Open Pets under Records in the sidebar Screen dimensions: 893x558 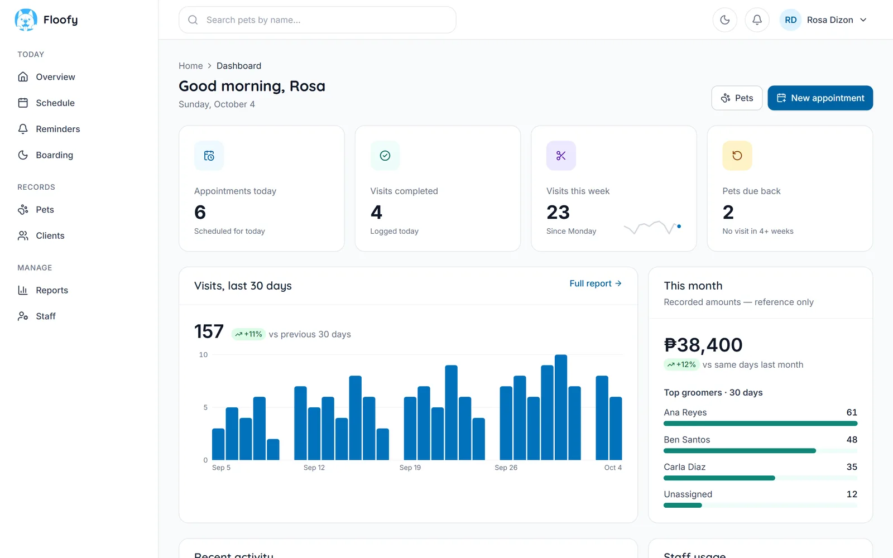[x=79, y=210]
